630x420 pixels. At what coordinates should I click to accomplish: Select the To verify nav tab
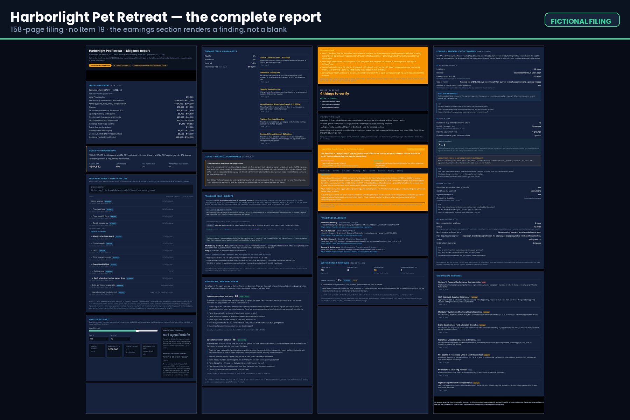[x=391, y=171]
